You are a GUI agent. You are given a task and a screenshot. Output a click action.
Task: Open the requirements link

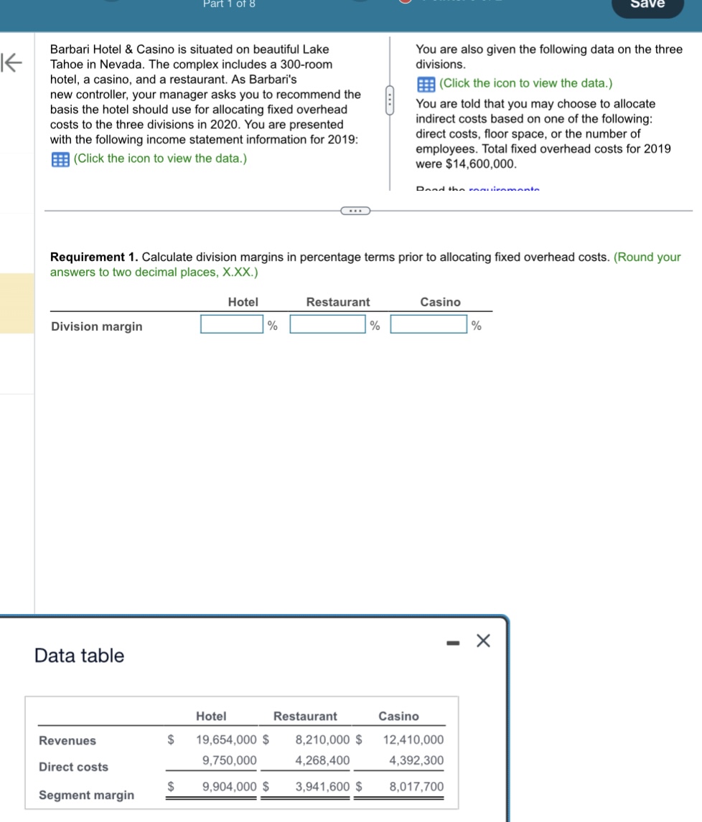click(x=504, y=188)
